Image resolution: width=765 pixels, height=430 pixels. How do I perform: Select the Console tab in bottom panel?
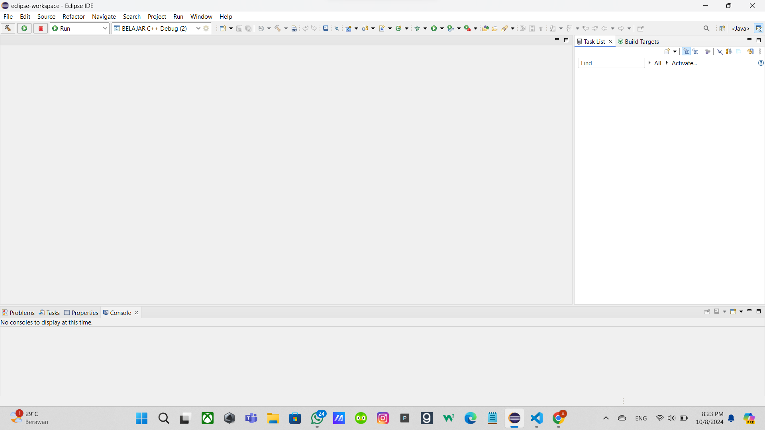(120, 313)
